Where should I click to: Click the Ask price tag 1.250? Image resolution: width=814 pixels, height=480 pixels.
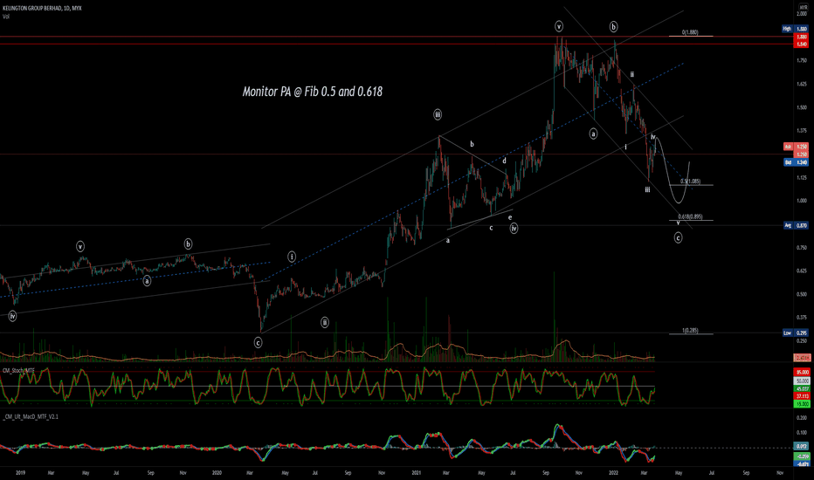pos(795,147)
